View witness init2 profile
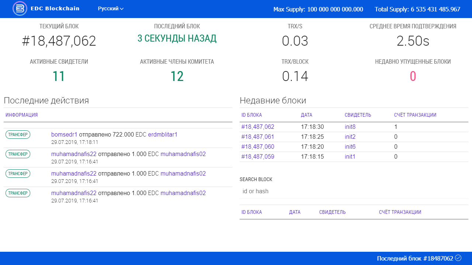This screenshot has height=265, width=472. click(x=350, y=137)
